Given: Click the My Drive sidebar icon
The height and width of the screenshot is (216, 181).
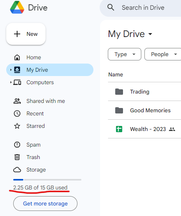Looking at the screenshot, I should point(17,70).
